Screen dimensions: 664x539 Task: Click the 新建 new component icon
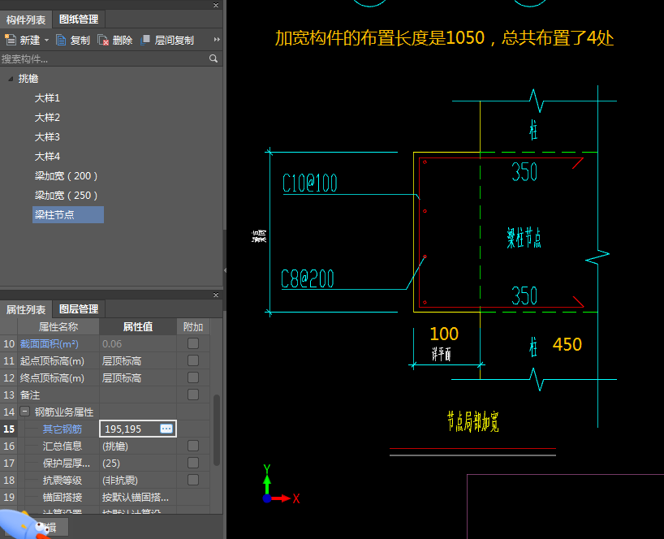click(x=11, y=40)
